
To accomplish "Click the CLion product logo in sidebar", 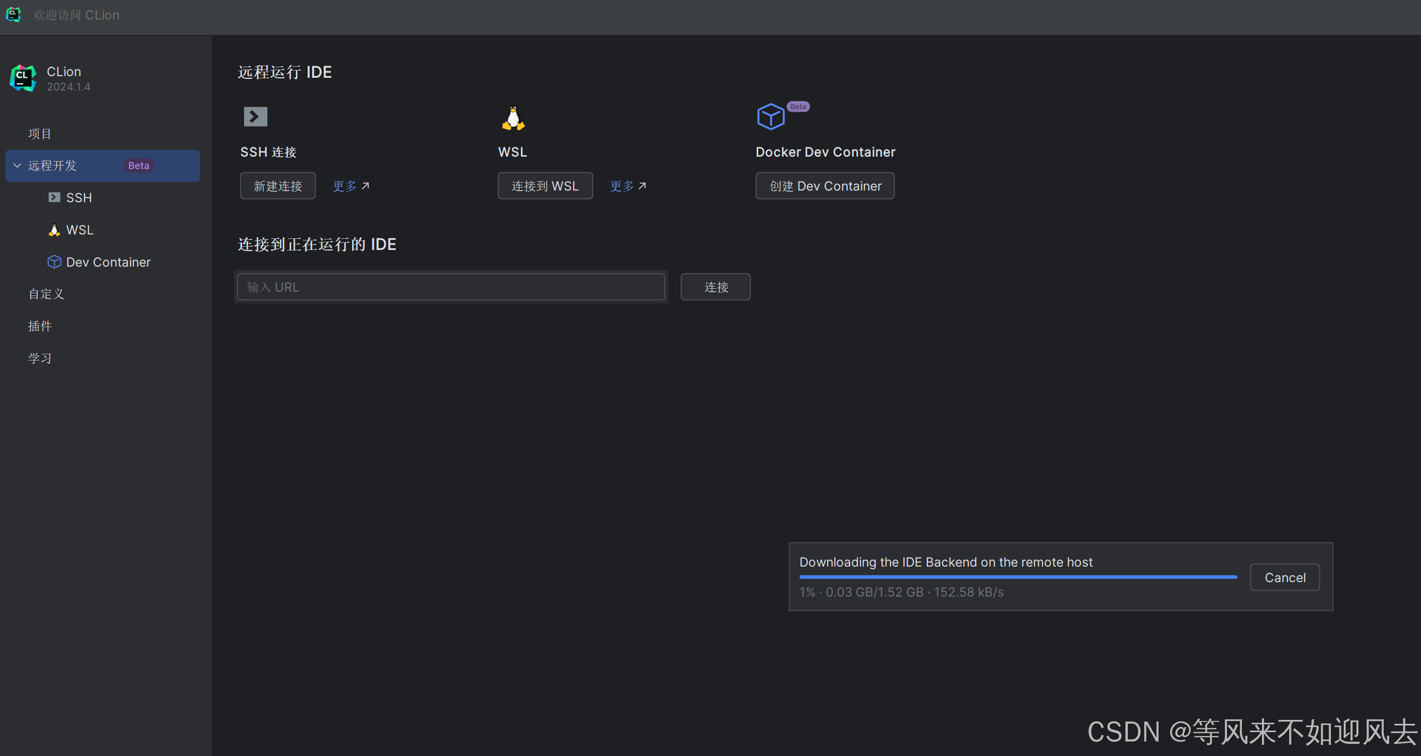I will click(x=23, y=78).
